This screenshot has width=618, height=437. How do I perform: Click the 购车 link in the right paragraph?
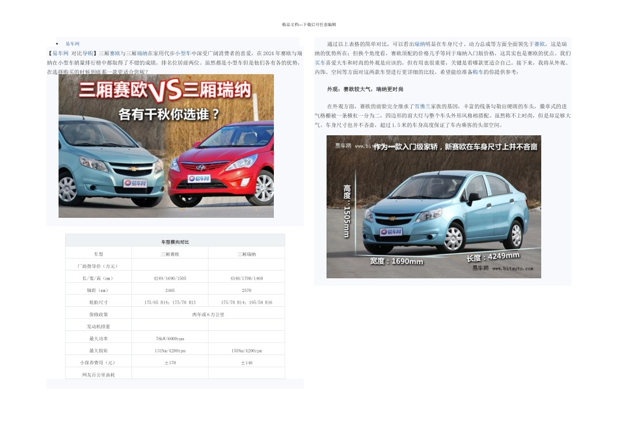coord(477,72)
